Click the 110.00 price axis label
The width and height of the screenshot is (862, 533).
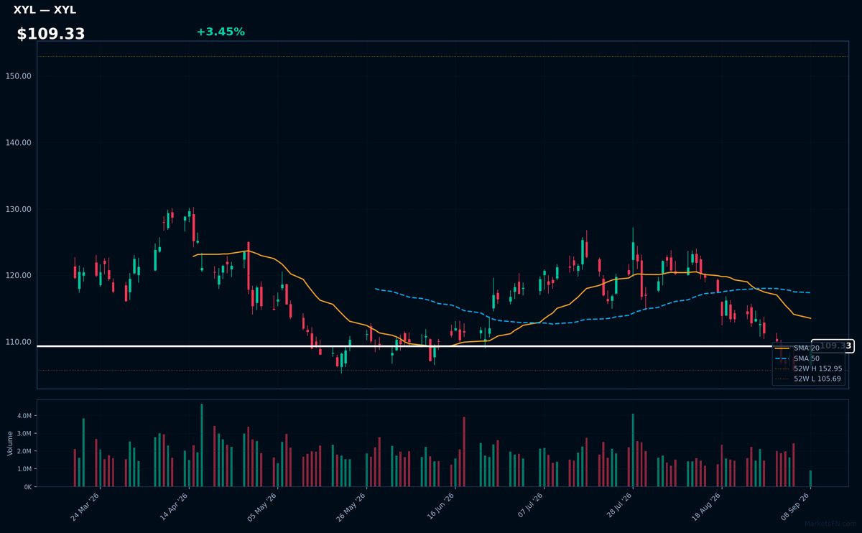(19, 342)
